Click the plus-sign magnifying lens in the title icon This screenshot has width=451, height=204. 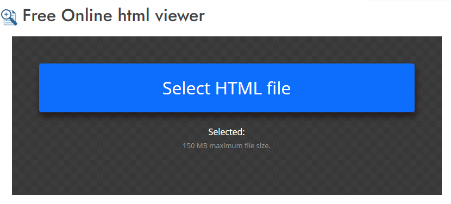click(x=7, y=14)
